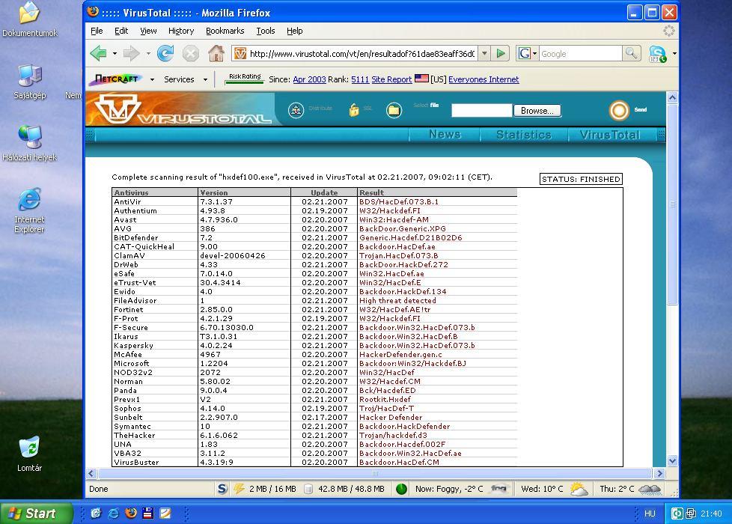This screenshot has height=524, width=732.
Task: Launch Firefox from the quick launch bar
Action: pos(131,514)
